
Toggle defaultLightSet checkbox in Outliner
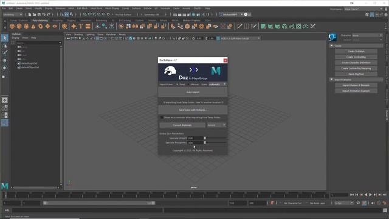pyautogui.click(x=19, y=63)
